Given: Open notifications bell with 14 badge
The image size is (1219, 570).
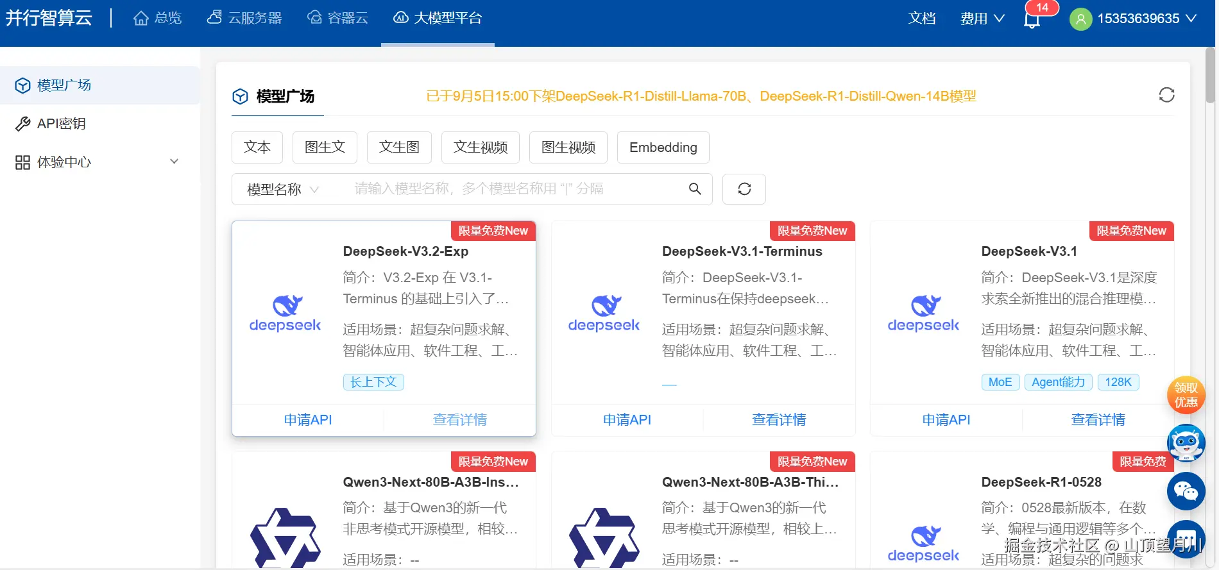Looking at the screenshot, I should pos(1032,19).
